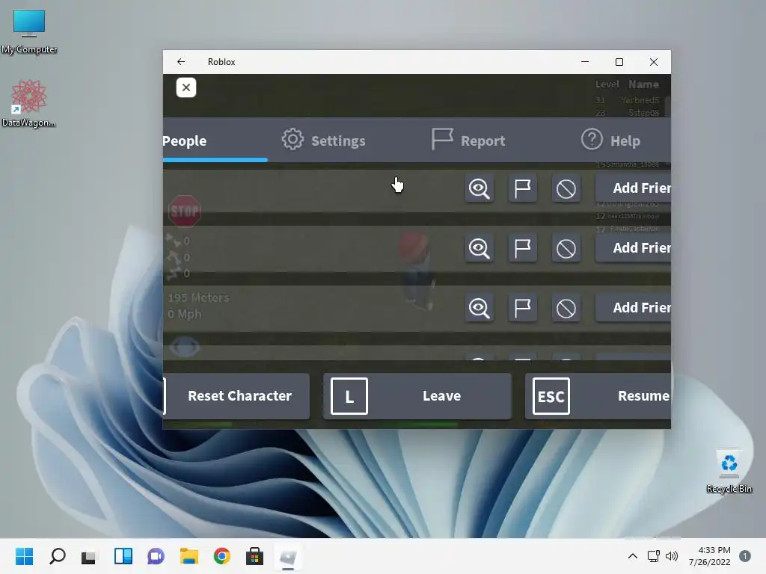Open Task View on the taskbar
The image size is (766, 574).
(x=89, y=556)
